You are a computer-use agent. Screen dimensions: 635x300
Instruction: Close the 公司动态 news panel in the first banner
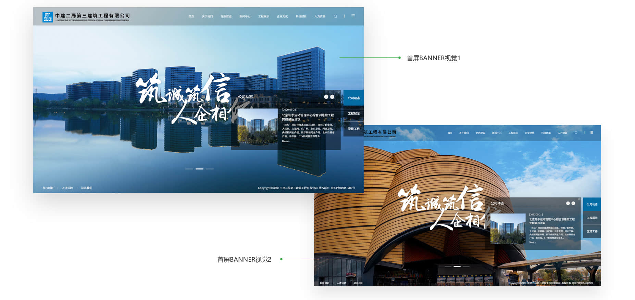tap(339, 92)
